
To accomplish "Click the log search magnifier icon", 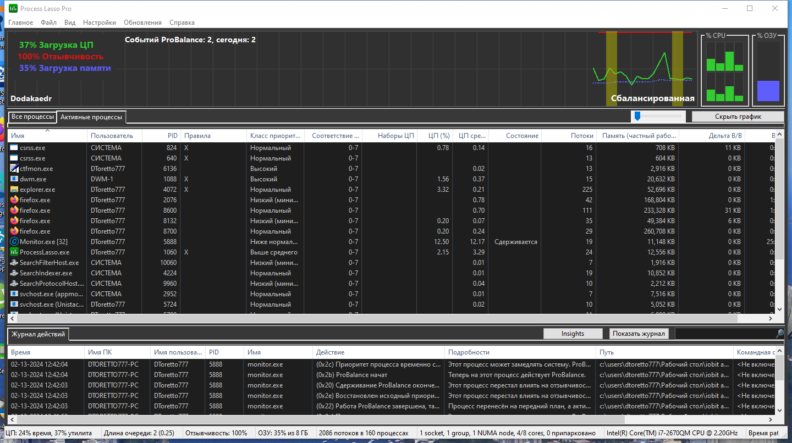I will click(779, 334).
